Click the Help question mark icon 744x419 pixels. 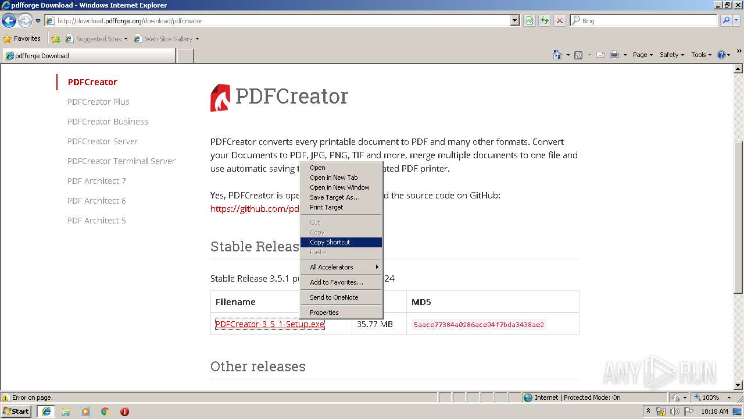[721, 55]
